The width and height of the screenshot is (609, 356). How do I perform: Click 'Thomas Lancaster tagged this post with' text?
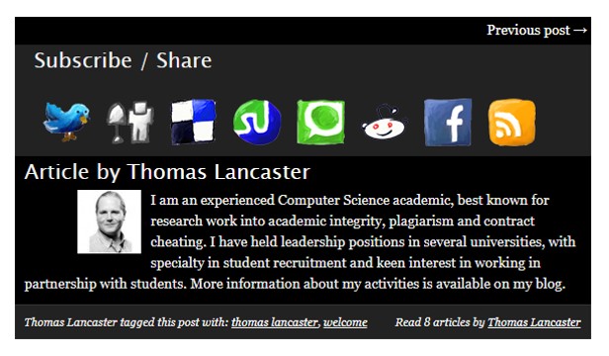coord(127,322)
